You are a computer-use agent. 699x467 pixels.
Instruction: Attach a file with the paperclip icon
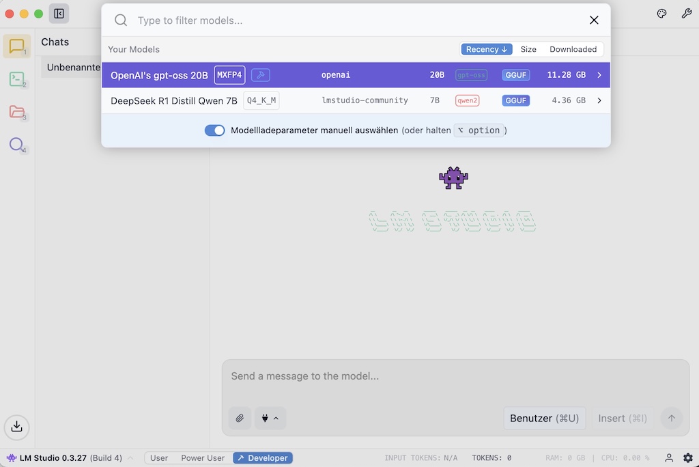[x=240, y=418]
